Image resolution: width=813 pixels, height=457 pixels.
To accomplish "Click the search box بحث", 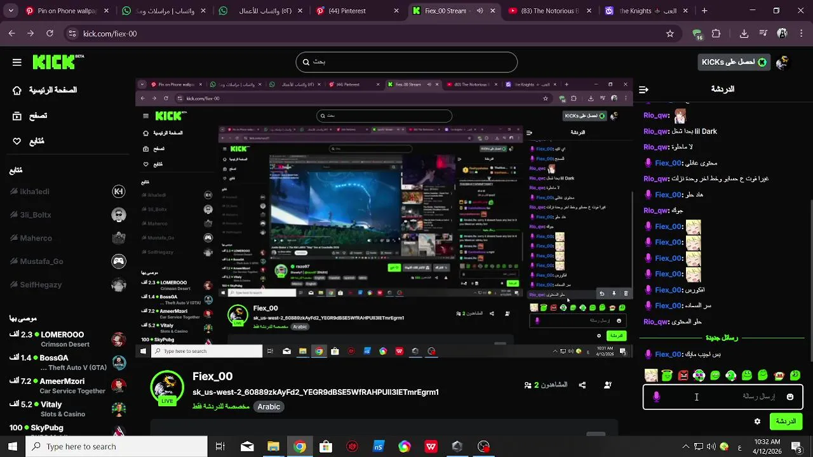I will point(406,62).
